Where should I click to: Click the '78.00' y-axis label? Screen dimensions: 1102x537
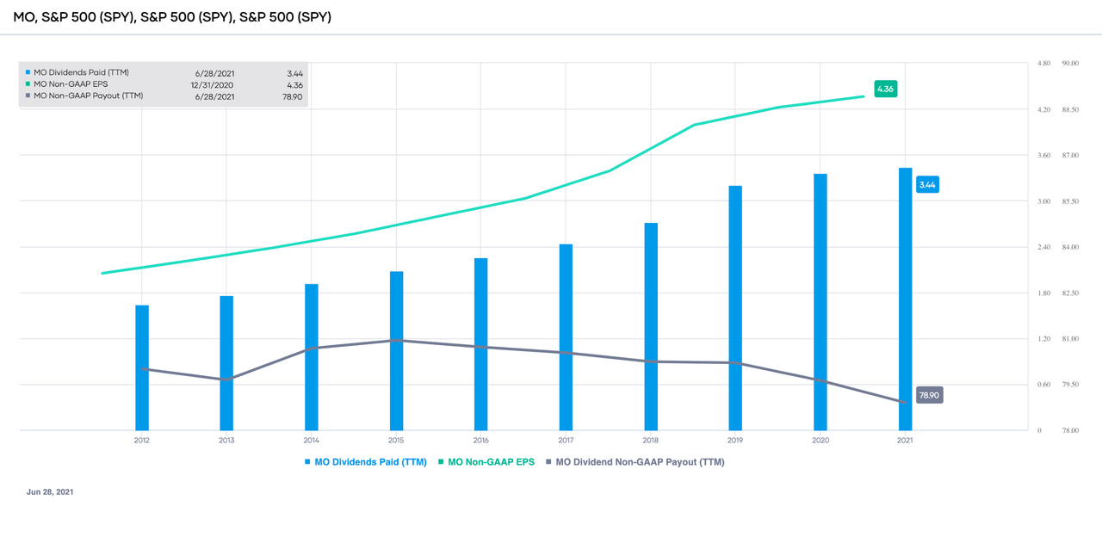1072,430
